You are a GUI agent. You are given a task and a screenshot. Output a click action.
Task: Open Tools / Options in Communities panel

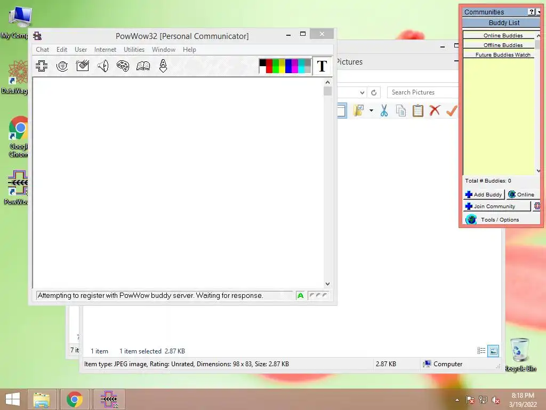(x=499, y=219)
